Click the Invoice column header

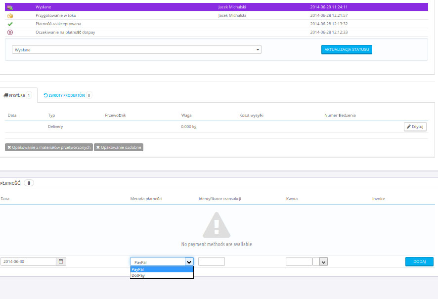pos(379,199)
